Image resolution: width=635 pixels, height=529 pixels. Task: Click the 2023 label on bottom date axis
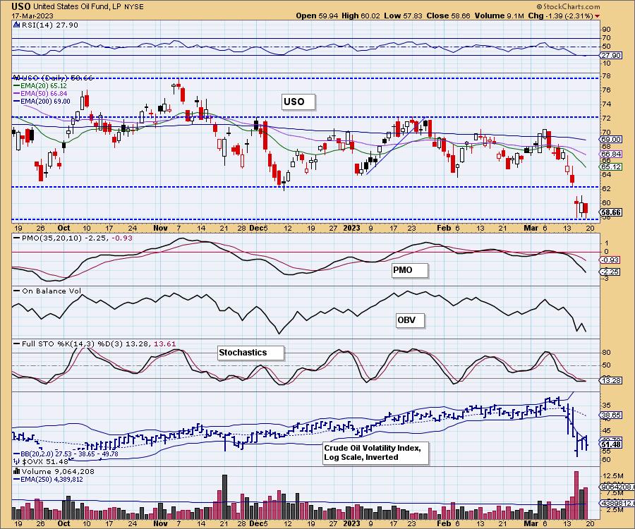pos(351,523)
